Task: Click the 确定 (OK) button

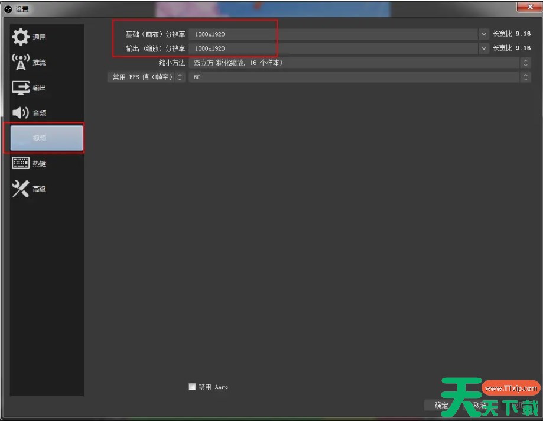Action: pos(441,405)
